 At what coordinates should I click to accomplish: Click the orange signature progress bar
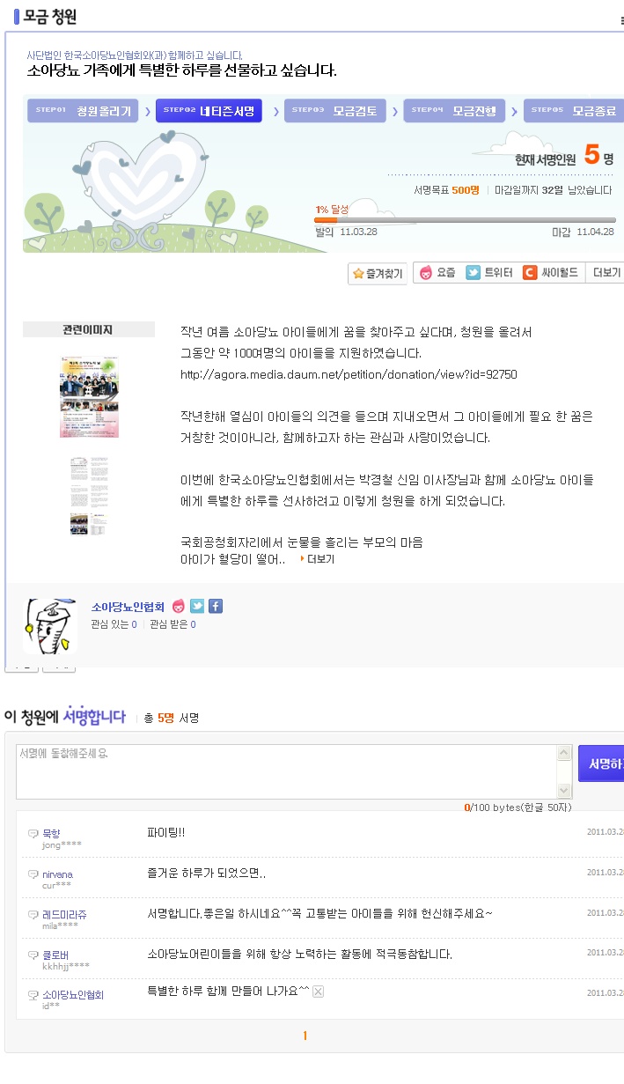click(465, 220)
